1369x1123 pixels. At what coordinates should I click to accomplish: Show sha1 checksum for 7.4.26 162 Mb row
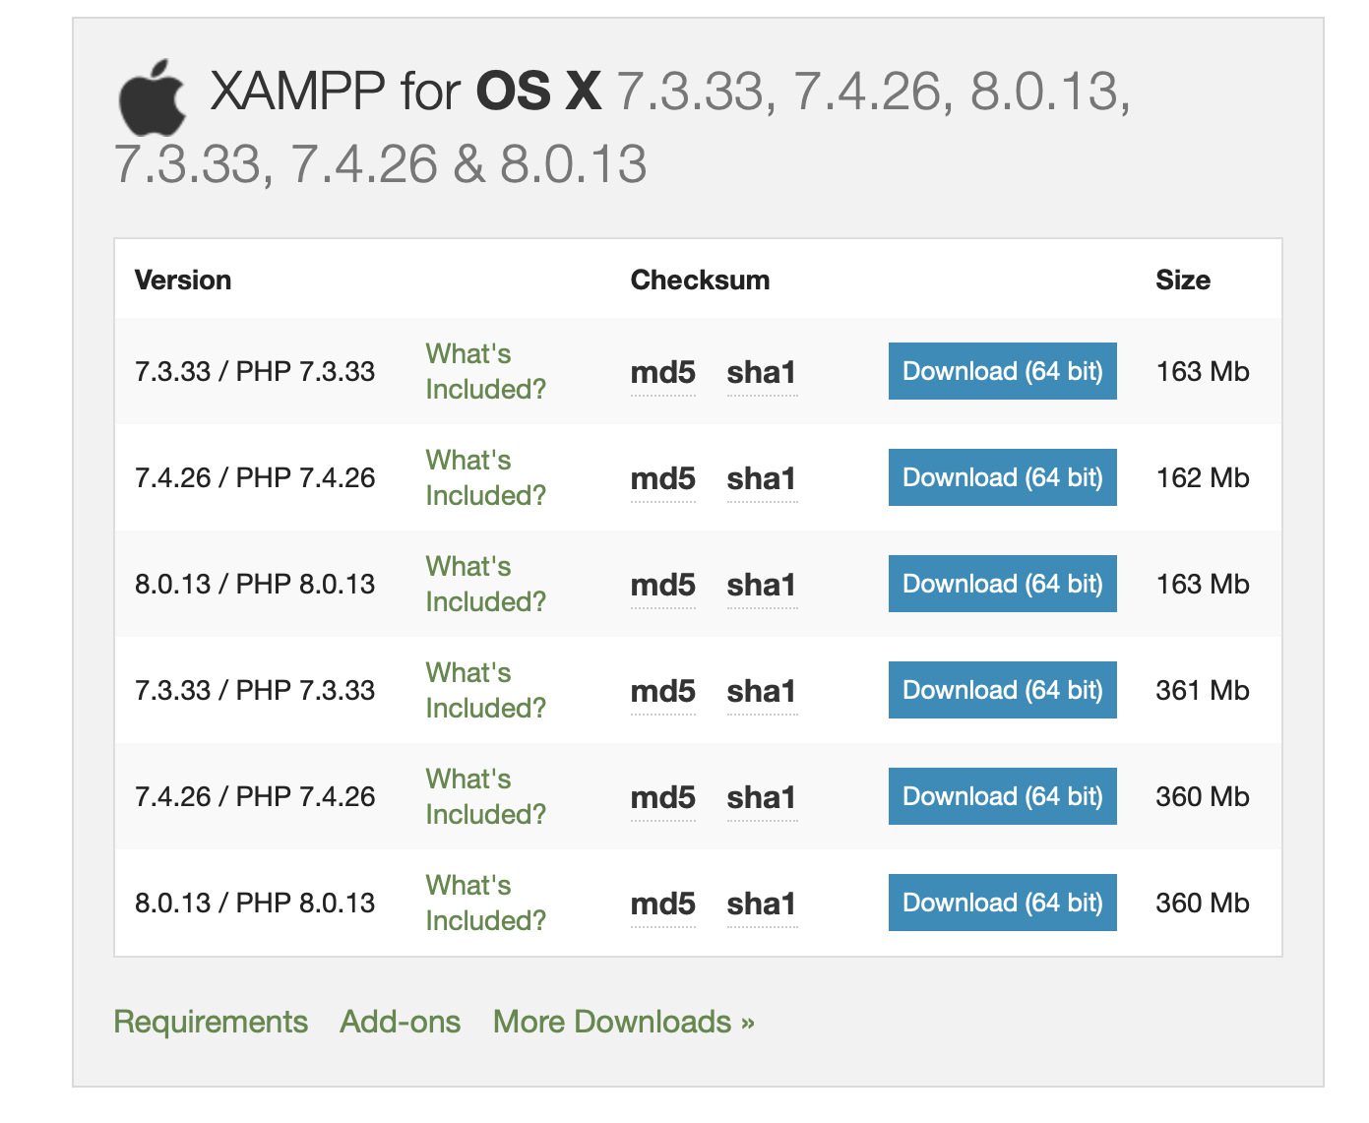pyautogui.click(x=762, y=479)
